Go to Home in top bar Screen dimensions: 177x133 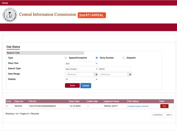point(5,3)
